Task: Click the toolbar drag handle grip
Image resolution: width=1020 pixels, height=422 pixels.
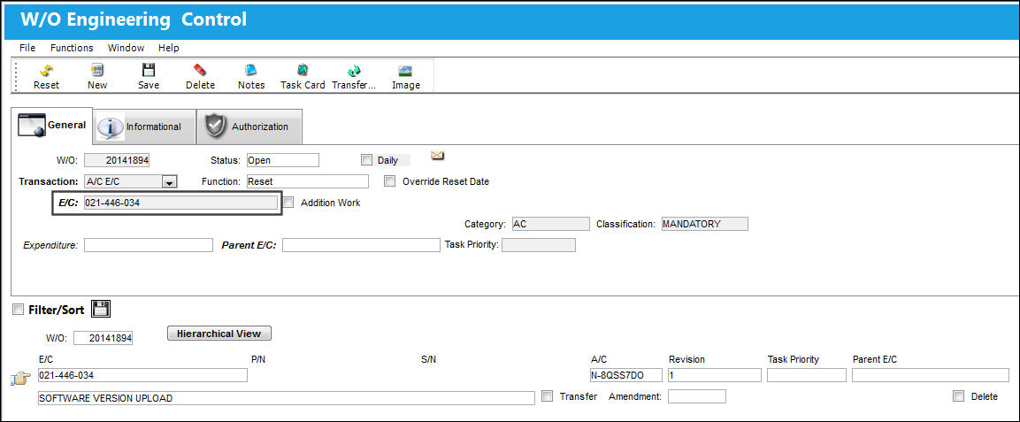Action: [16, 77]
